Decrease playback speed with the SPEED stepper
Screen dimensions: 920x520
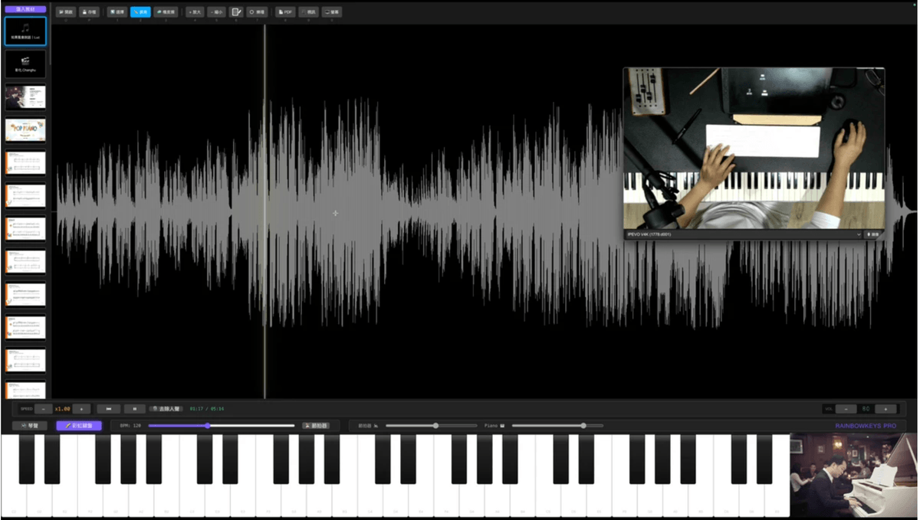(x=42, y=408)
